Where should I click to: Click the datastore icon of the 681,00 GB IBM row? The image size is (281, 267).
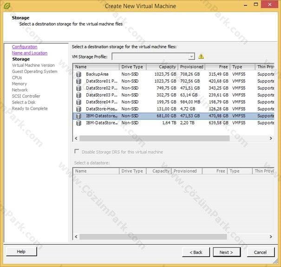[78, 116]
